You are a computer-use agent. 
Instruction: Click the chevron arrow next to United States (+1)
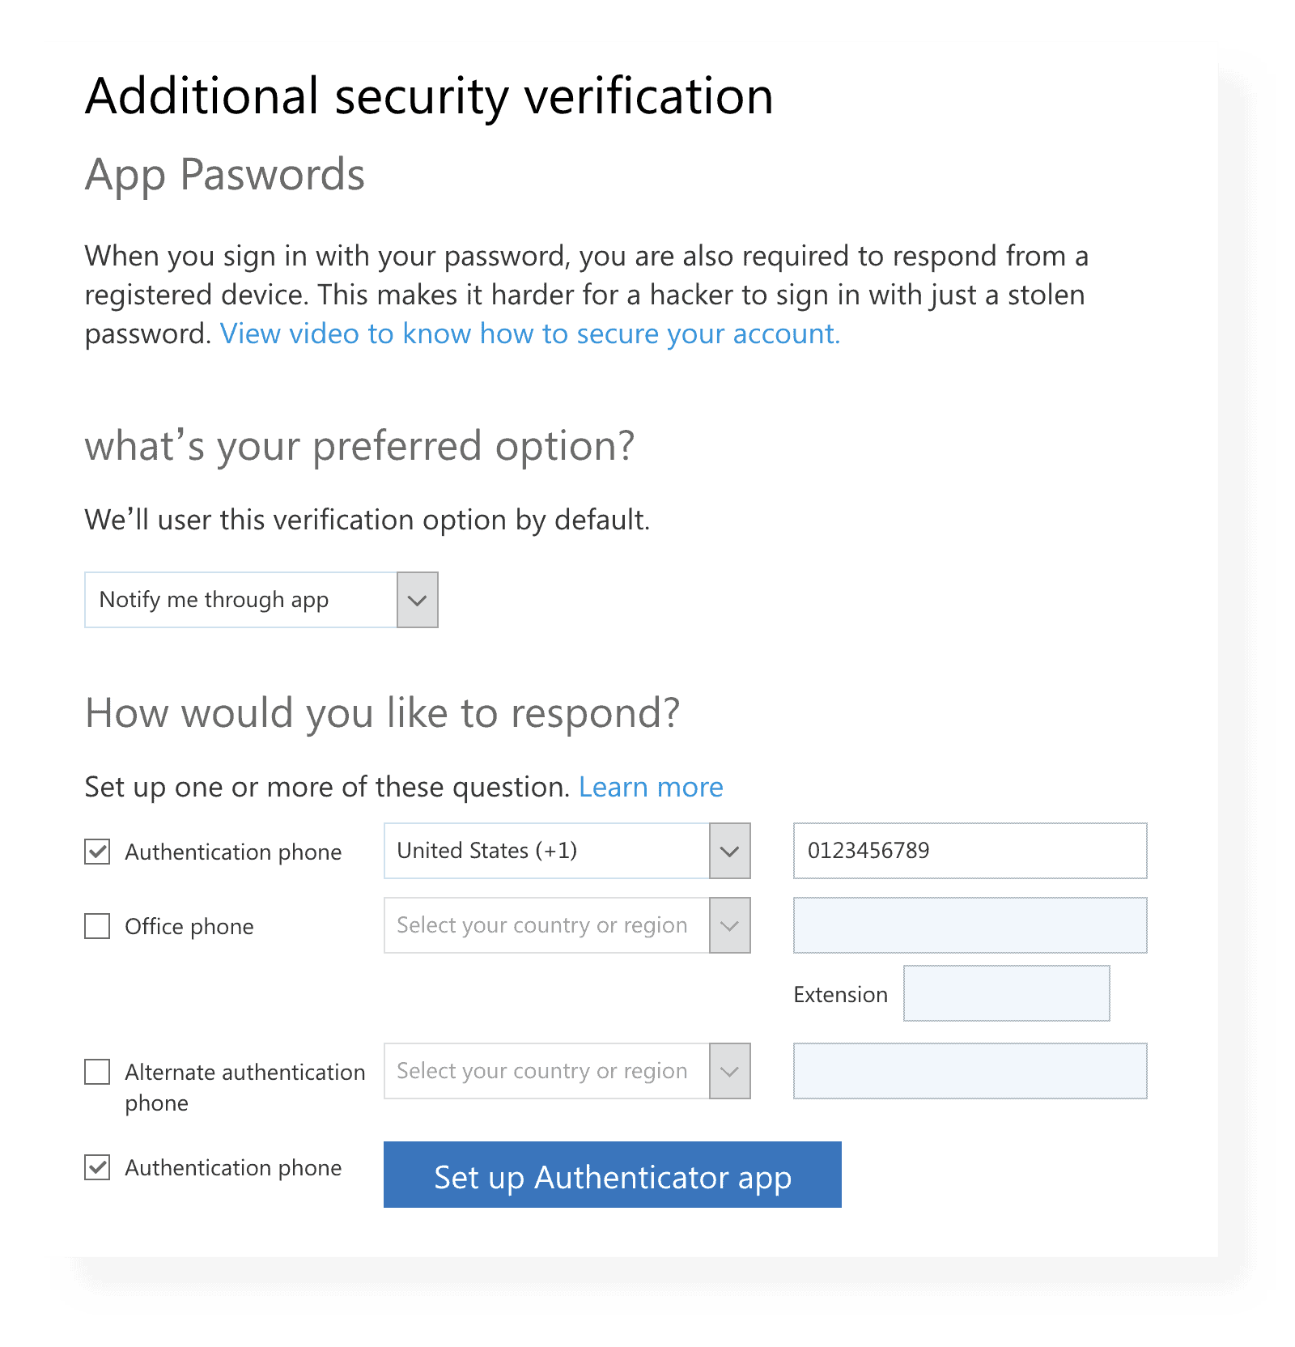[x=729, y=851]
